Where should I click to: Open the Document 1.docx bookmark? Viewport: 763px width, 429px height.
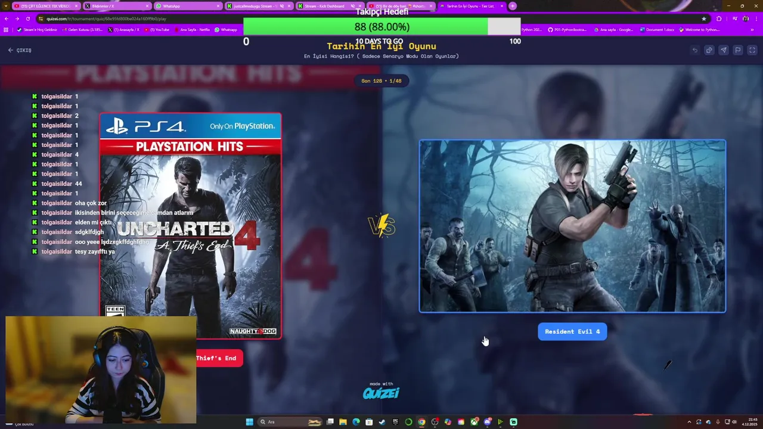(657, 30)
